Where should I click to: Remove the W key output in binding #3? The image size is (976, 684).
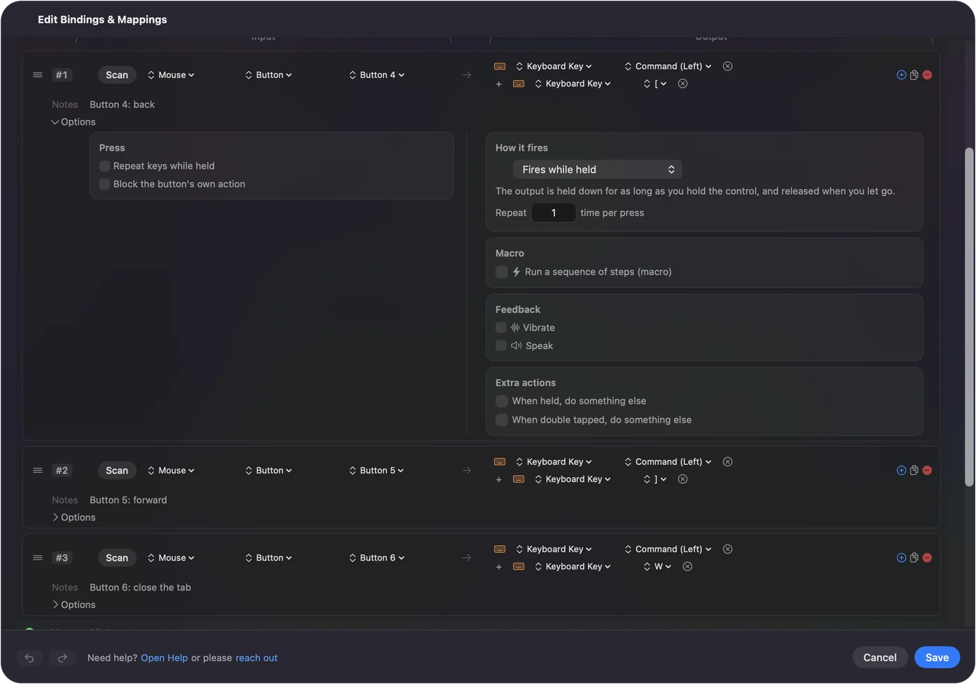[x=687, y=567]
